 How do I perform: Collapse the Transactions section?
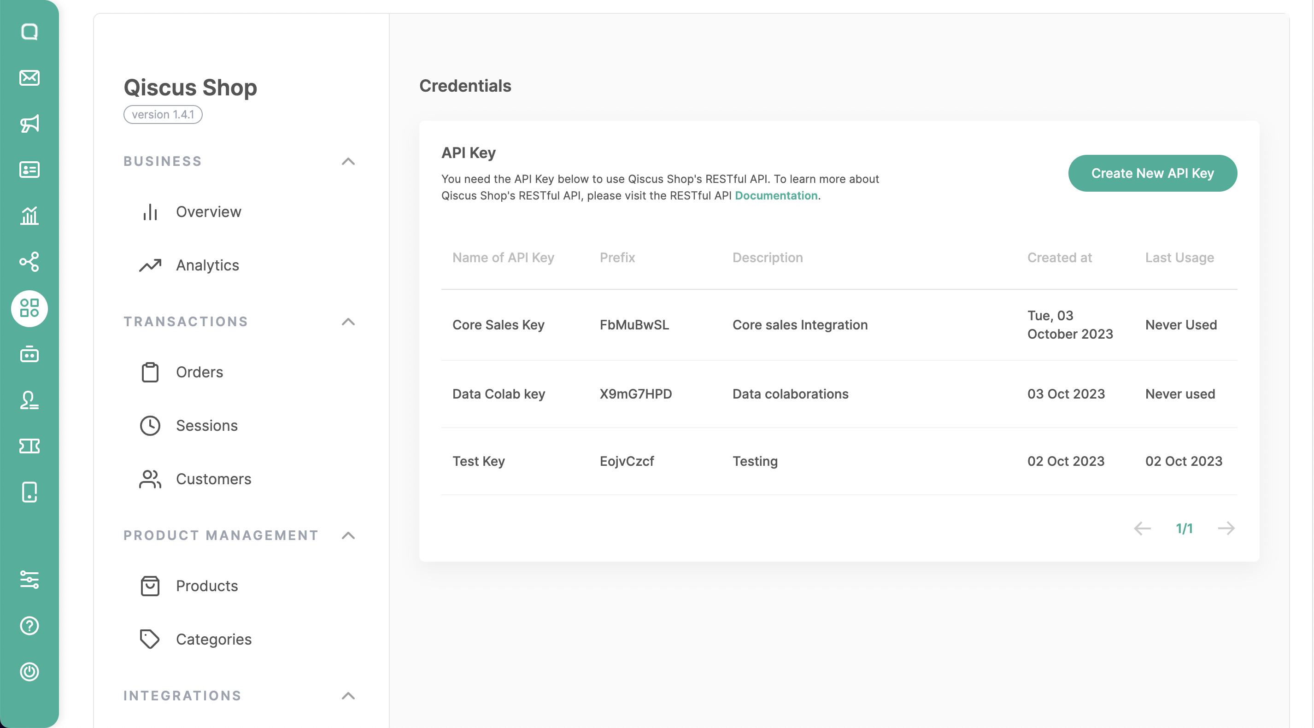point(348,322)
